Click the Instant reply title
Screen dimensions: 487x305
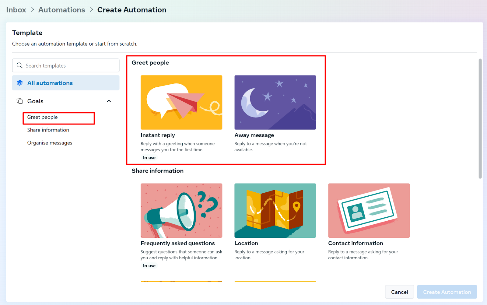point(158,135)
